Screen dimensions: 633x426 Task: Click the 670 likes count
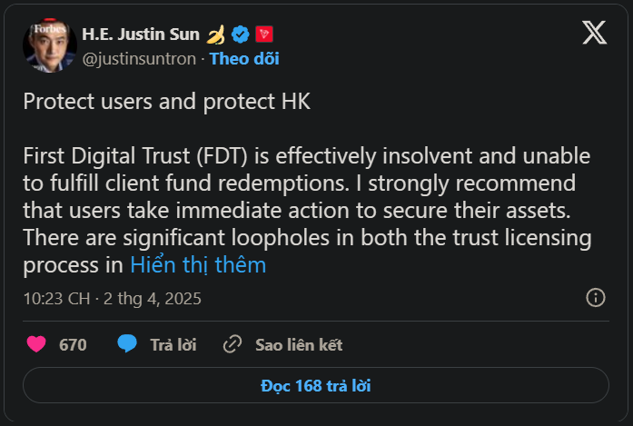73,345
